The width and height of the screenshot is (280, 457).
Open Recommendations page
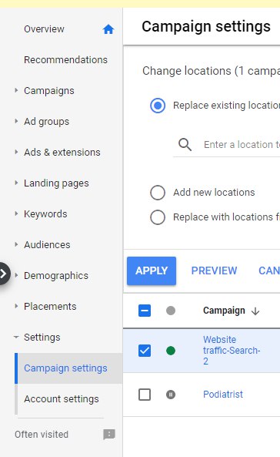[66, 60]
